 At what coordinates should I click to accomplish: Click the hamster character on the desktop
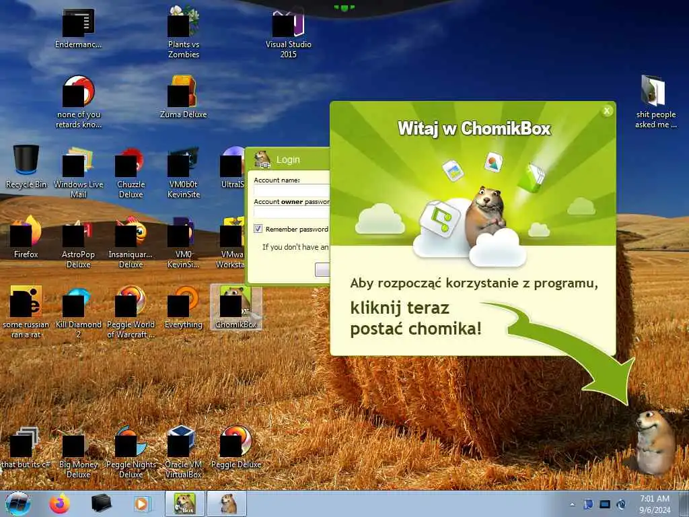click(x=655, y=442)
